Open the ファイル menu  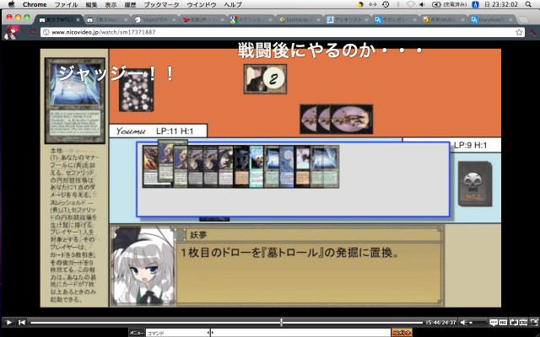66,5
